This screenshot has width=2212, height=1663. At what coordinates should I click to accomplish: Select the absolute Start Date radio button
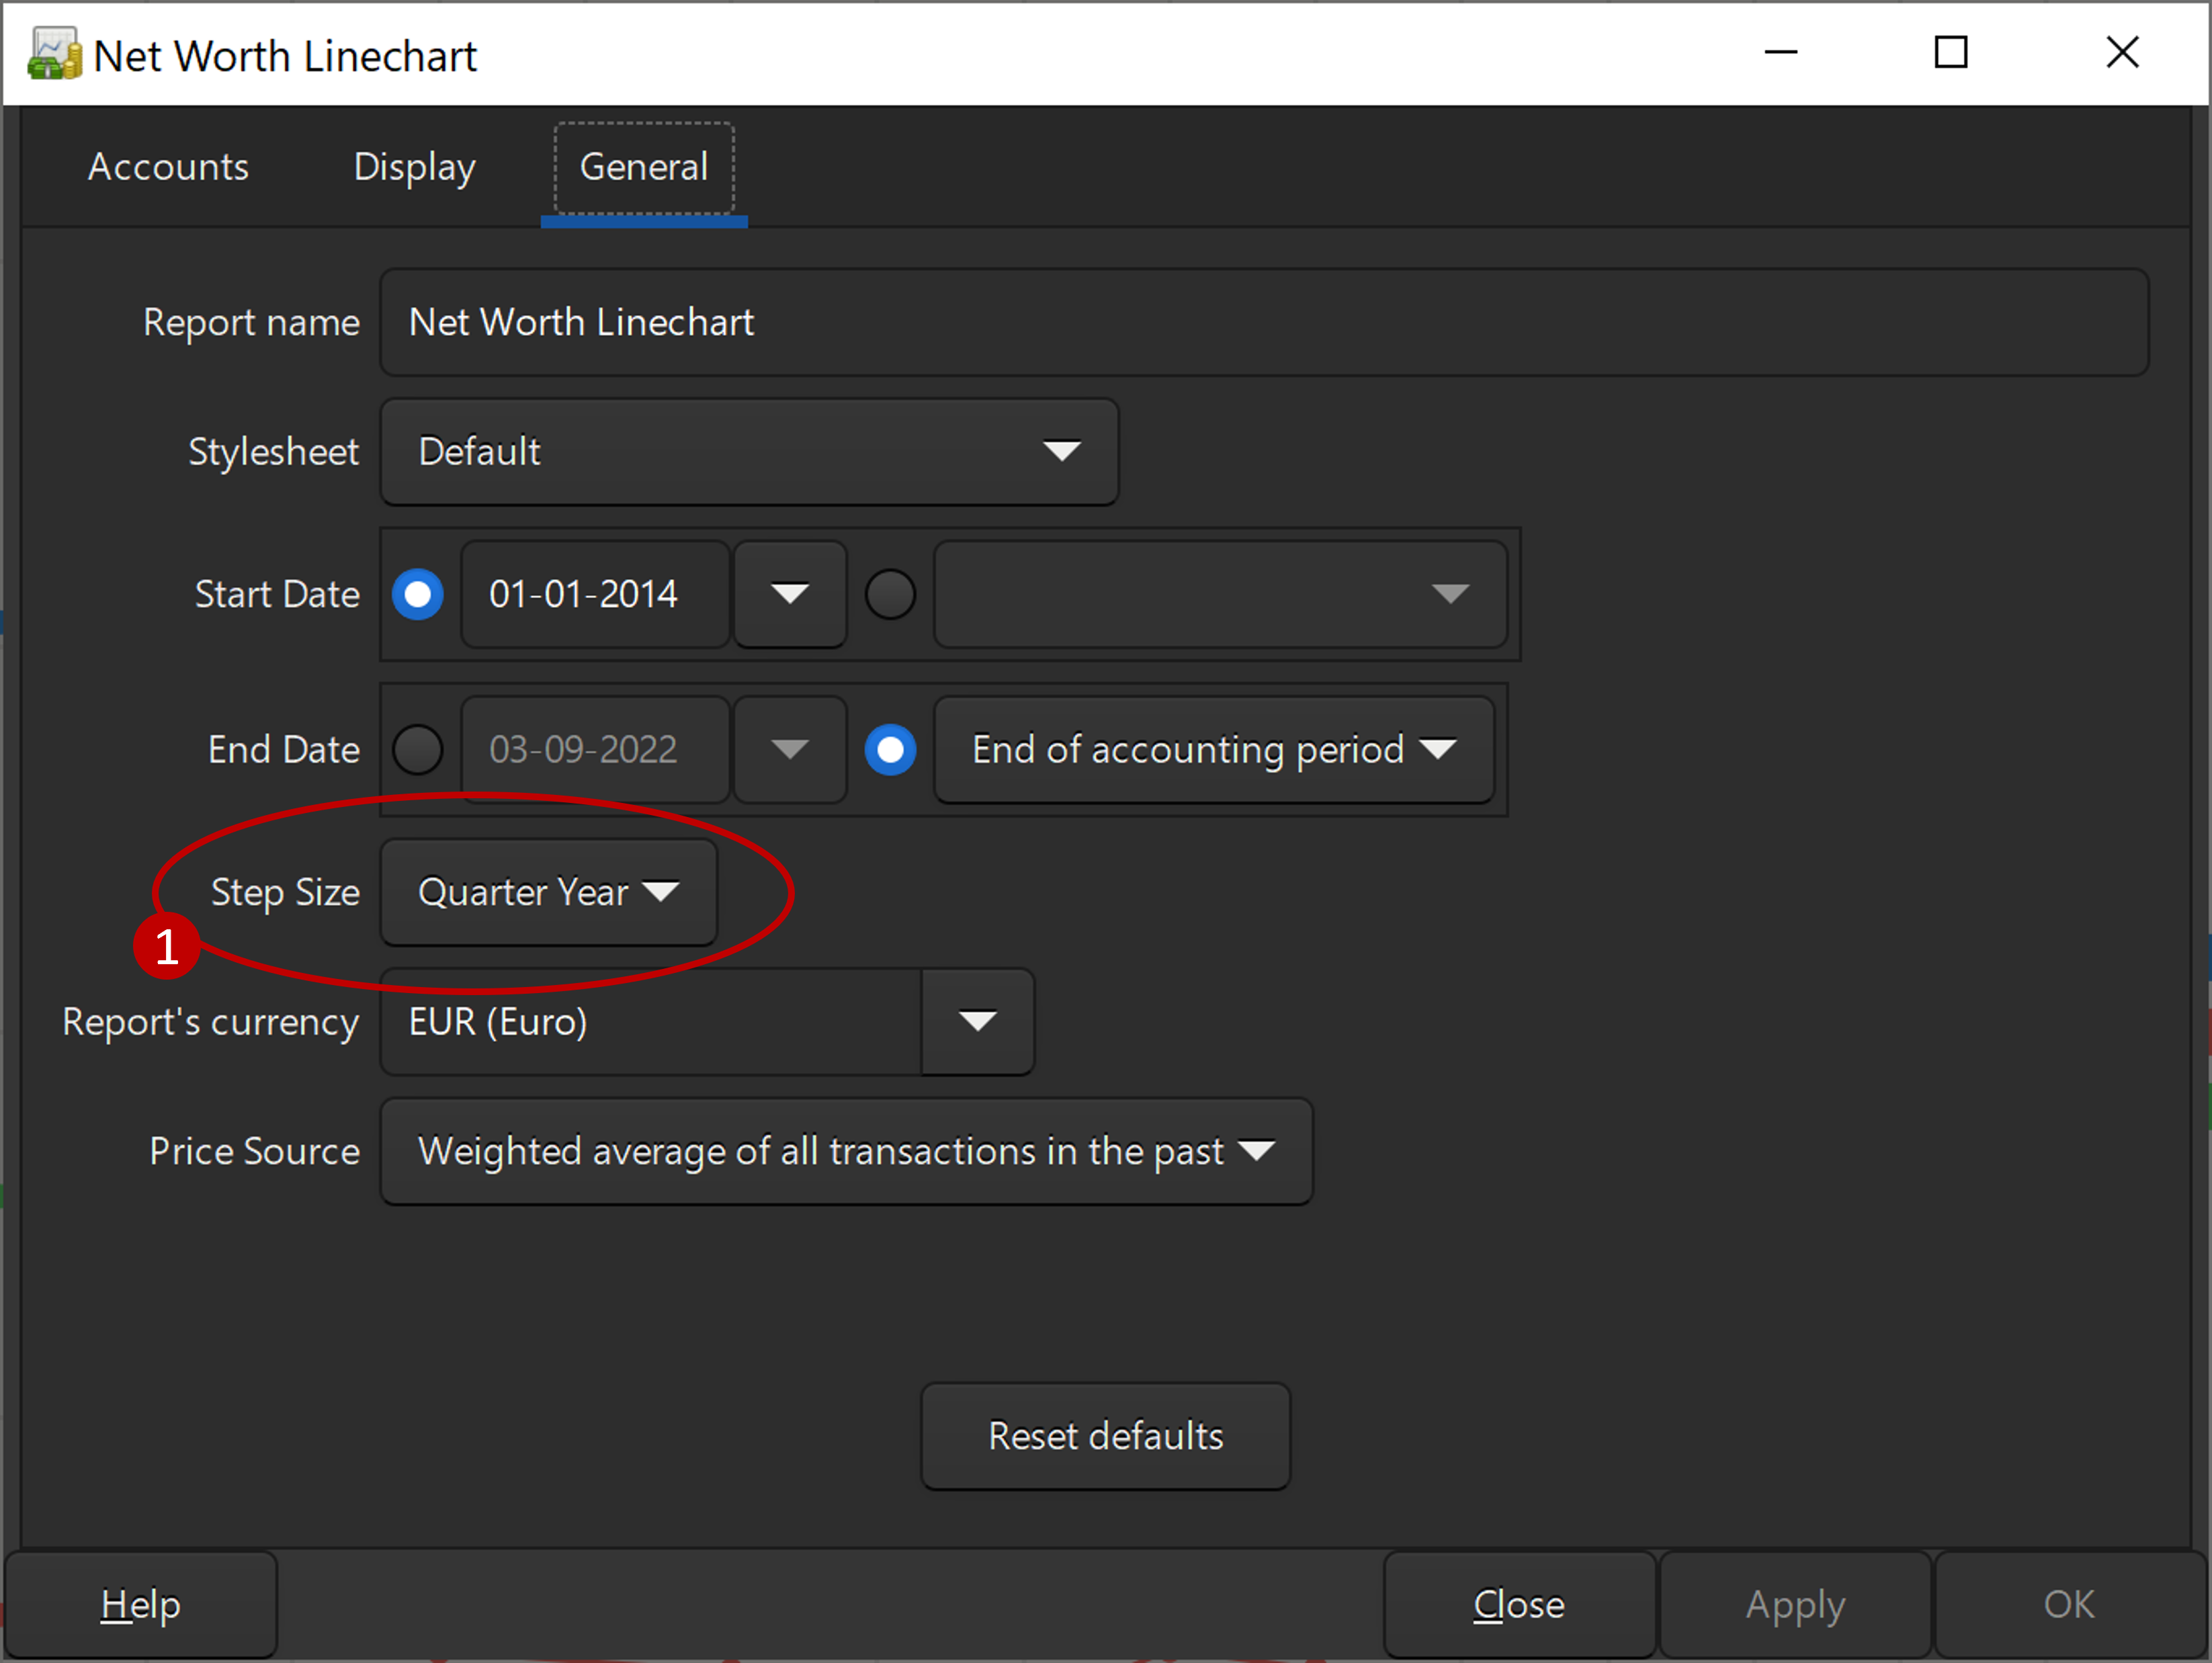click(x=418, y=595)
